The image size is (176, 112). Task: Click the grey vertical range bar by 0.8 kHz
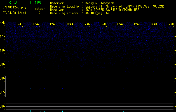tap(5, 86)
